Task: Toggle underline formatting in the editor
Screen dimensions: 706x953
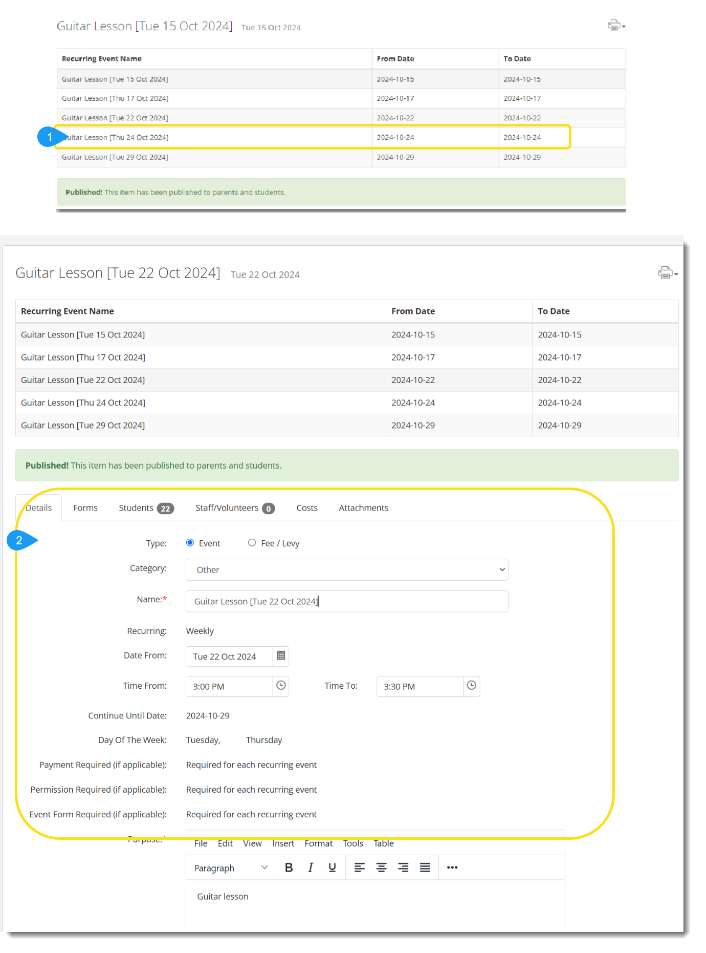Action: (x=332, y=867)
